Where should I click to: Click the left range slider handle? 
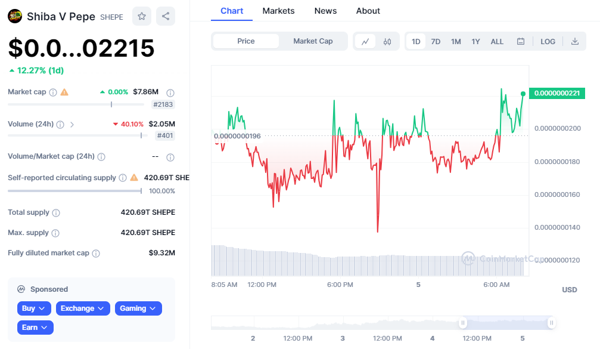[x=462, y=323]
